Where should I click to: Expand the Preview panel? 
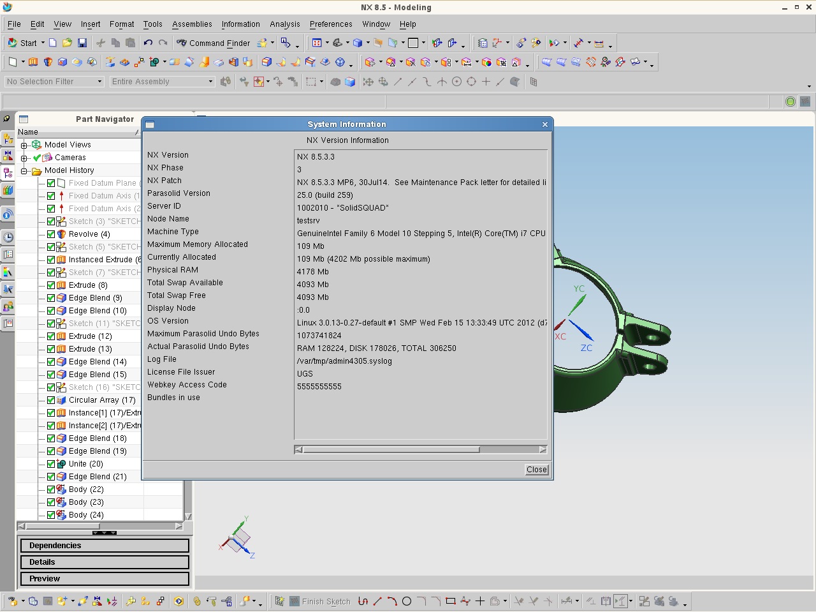click(105, 579)
